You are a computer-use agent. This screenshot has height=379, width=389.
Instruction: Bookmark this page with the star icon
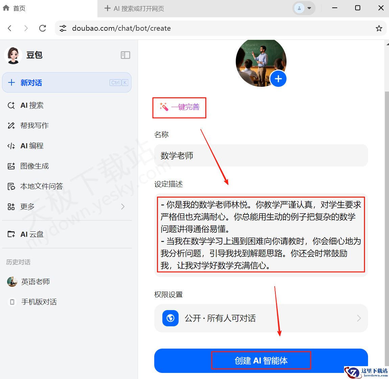pos(379,28)
